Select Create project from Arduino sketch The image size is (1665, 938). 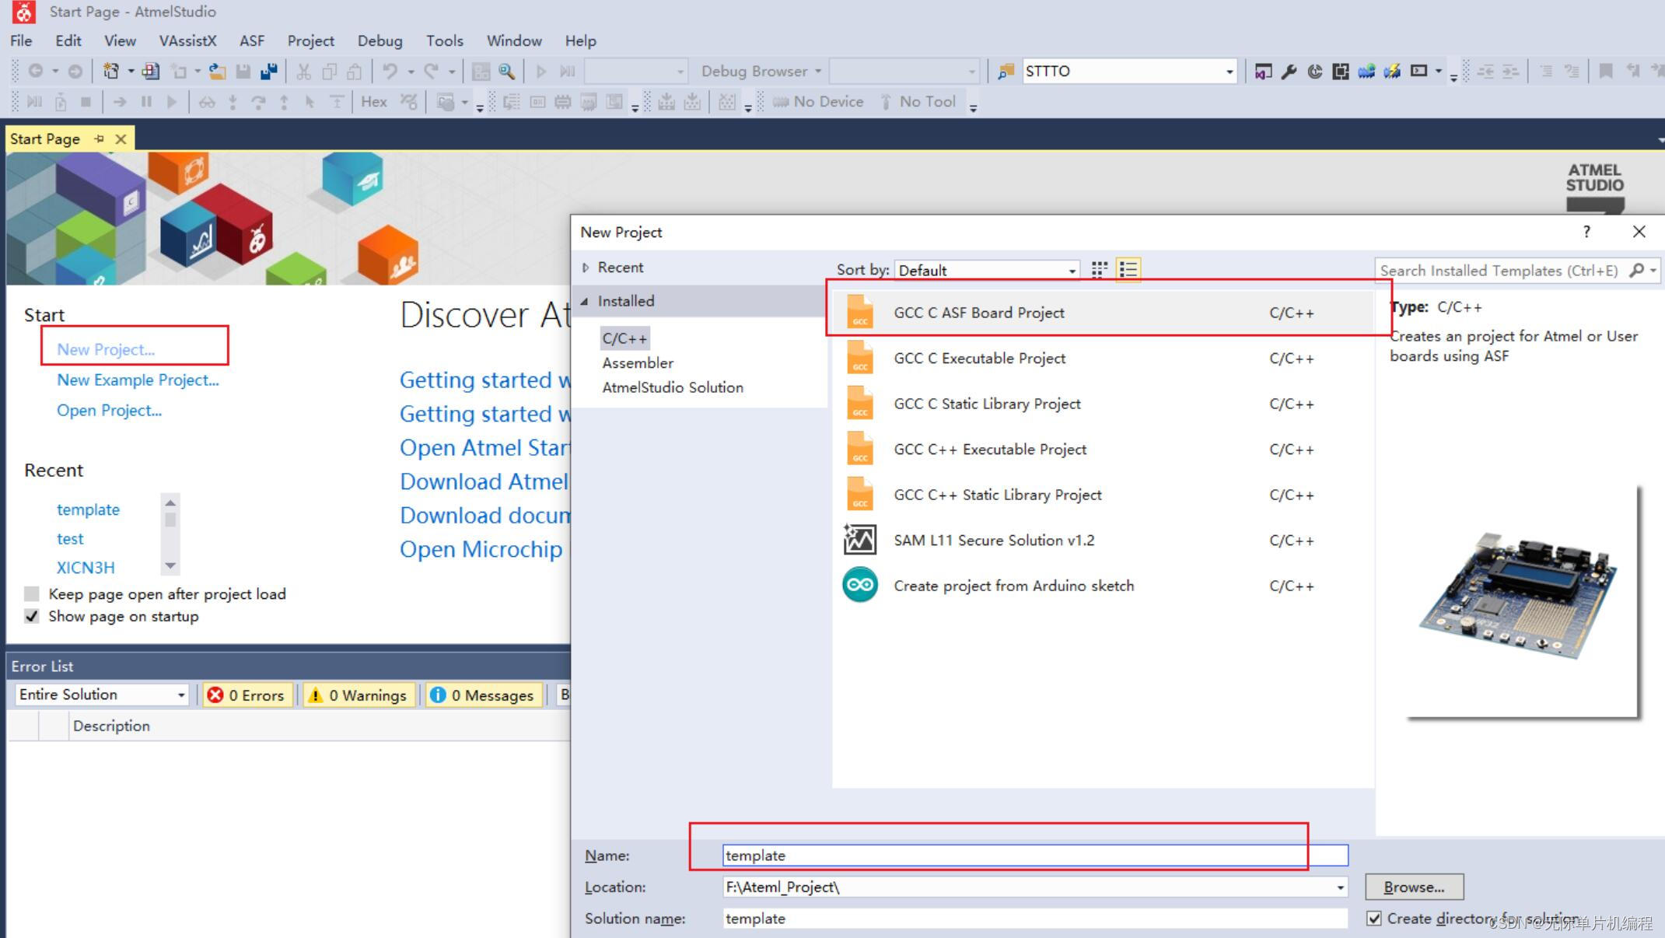pyautogui.click(x=1013, y=586)
